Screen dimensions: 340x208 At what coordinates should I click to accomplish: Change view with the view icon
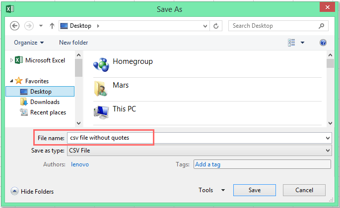[291, 43]
